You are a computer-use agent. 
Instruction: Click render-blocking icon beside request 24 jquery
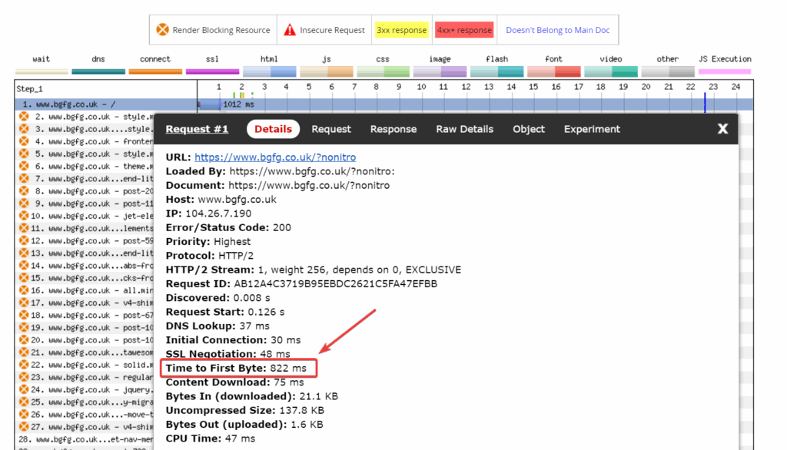pos(24,389)
